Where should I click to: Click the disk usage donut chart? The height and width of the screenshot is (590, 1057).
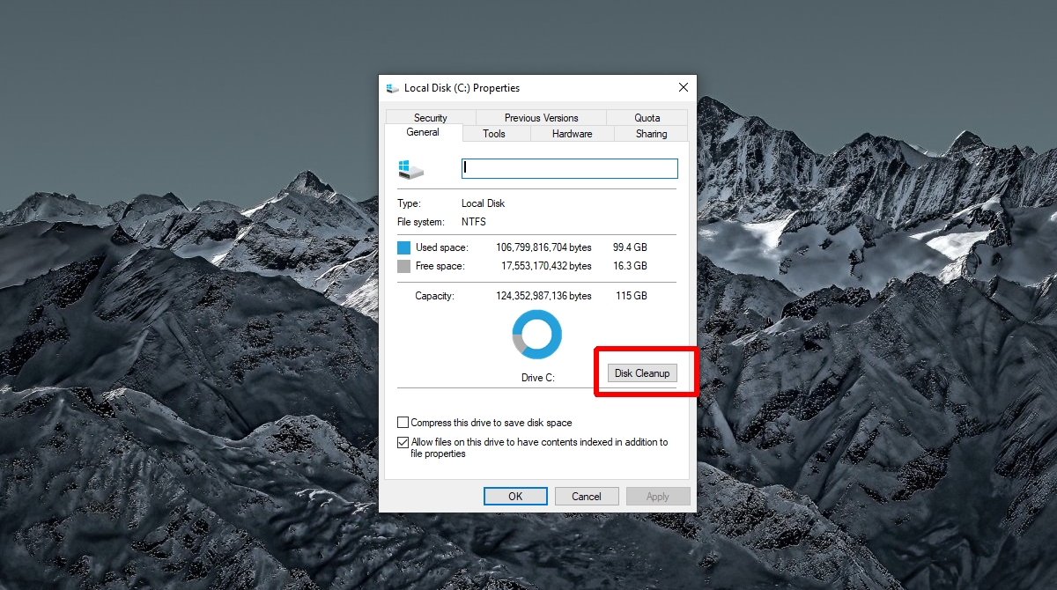click(536, 334)
